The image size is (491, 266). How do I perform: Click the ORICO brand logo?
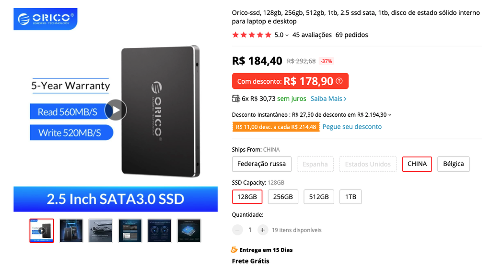(x=46, y=19)
